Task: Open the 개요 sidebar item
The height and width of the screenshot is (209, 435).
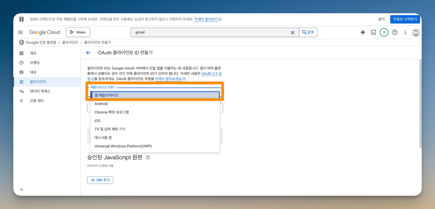Action: click(47, 53)
